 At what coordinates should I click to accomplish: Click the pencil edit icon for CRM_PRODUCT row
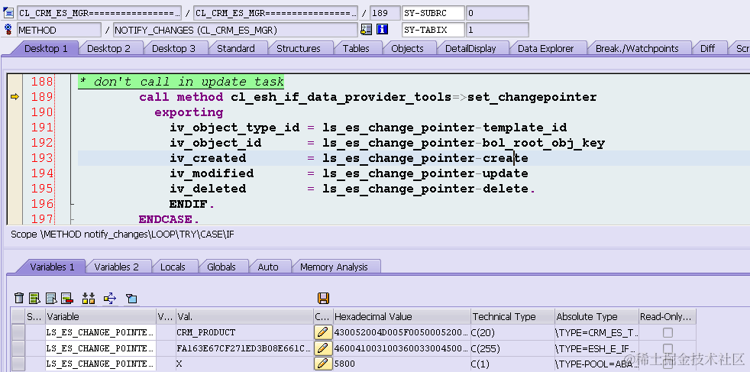(x=323, y=332)
